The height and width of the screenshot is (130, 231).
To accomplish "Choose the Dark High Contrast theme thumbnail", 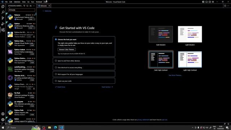I will click(161, 59).
